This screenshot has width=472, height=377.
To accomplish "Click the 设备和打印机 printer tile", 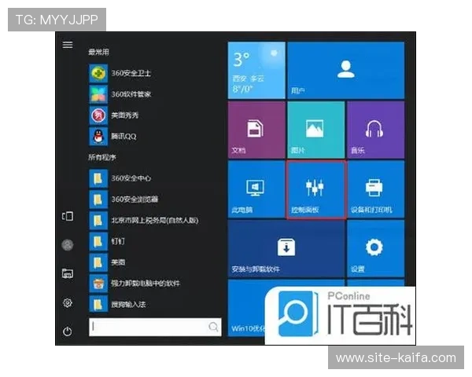I will coord(374,189).
